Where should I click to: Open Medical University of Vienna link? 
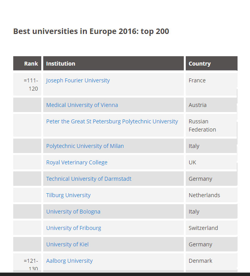[x=82, y=105]
